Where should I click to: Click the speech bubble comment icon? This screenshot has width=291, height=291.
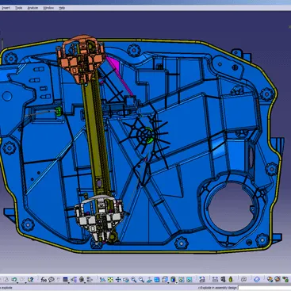(x=52, y=279)
